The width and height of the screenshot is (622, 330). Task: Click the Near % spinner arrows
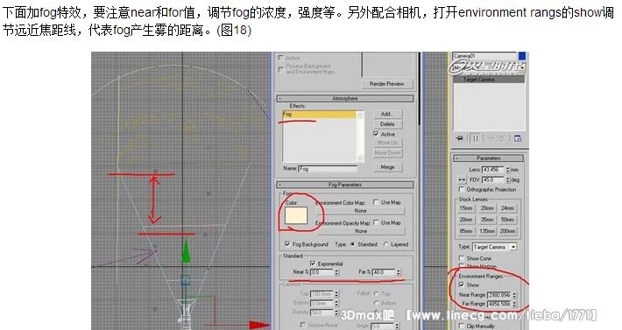336,272
